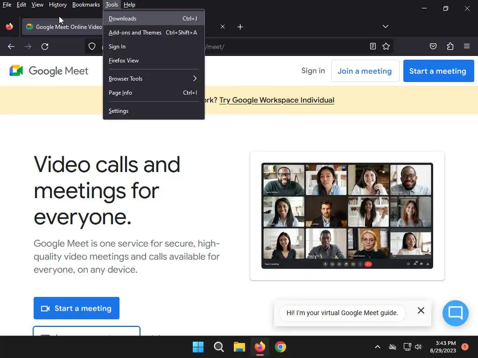Toggle reader view icon in address bar

[x=373, y=46]
